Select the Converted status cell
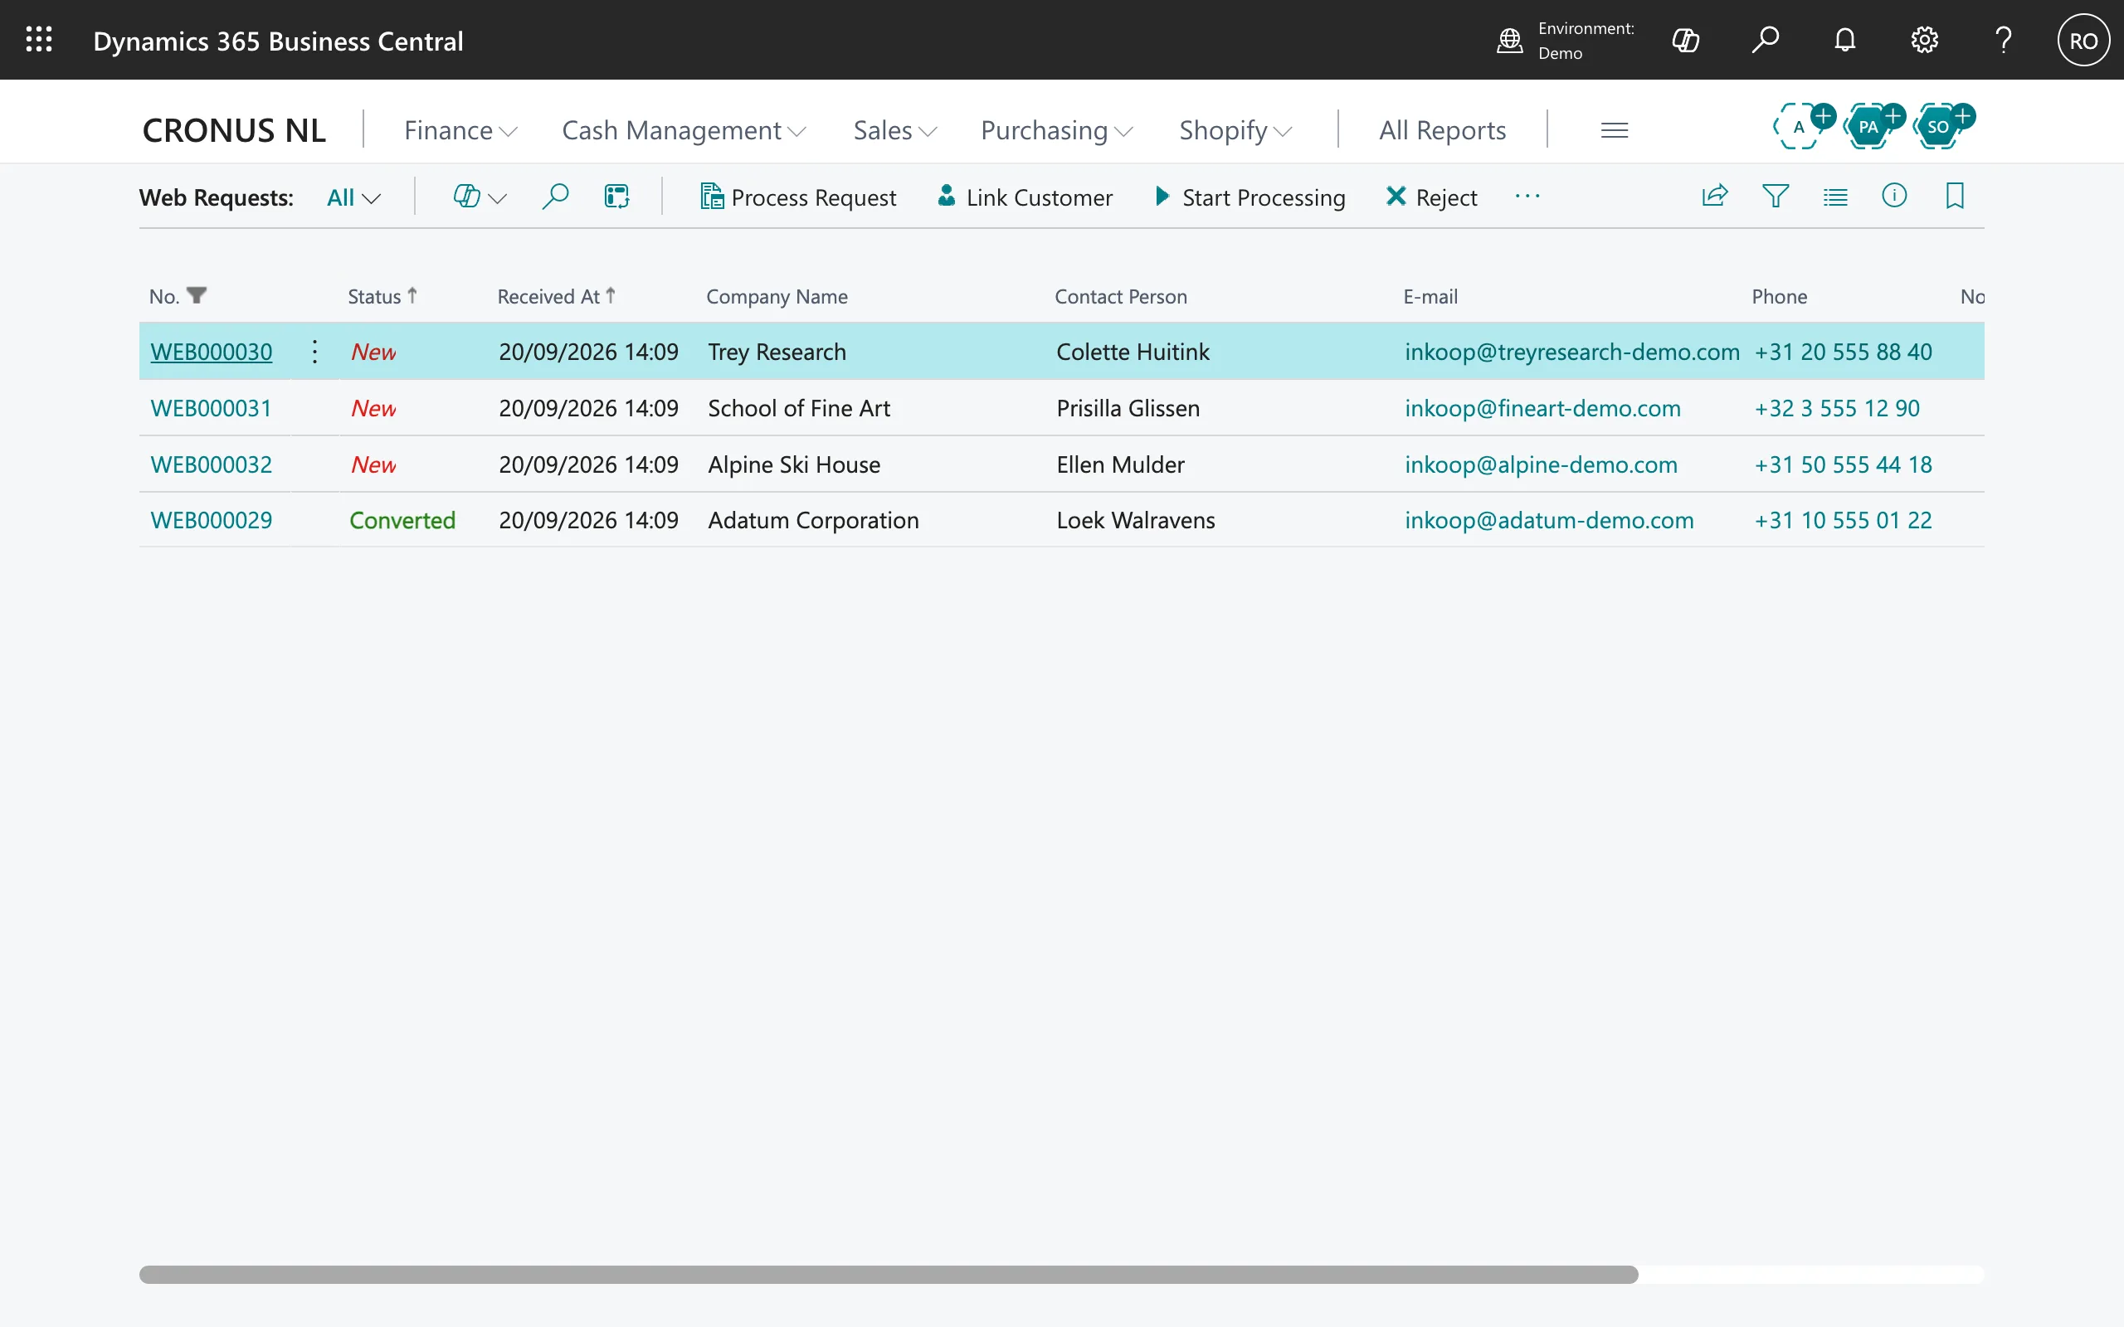 pos(402,521)
